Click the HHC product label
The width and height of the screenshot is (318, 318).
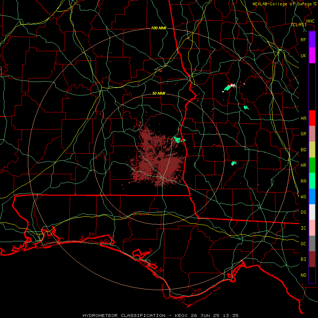[x=310, y=21]
